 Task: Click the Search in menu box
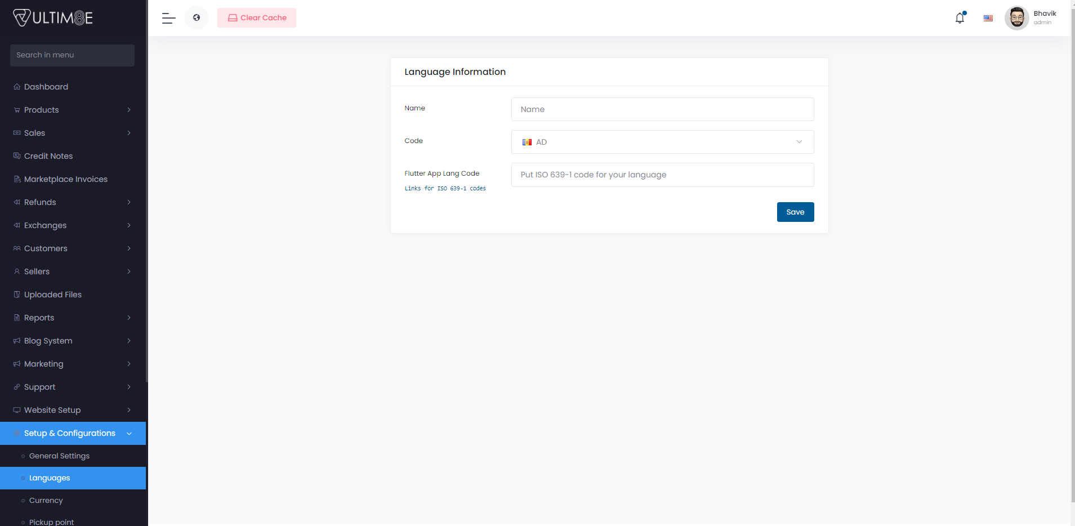click(72, 55)
